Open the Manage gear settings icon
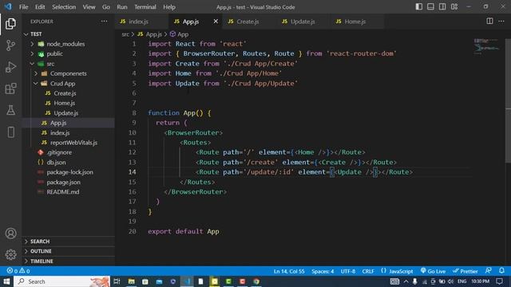This screenshot has height=287, width=511. point(10,254)
